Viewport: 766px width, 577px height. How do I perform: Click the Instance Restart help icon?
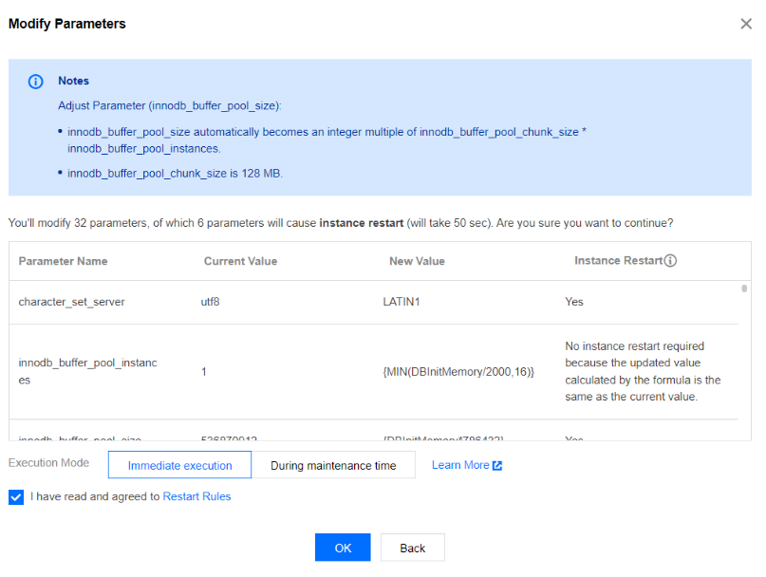click(670, 261)
